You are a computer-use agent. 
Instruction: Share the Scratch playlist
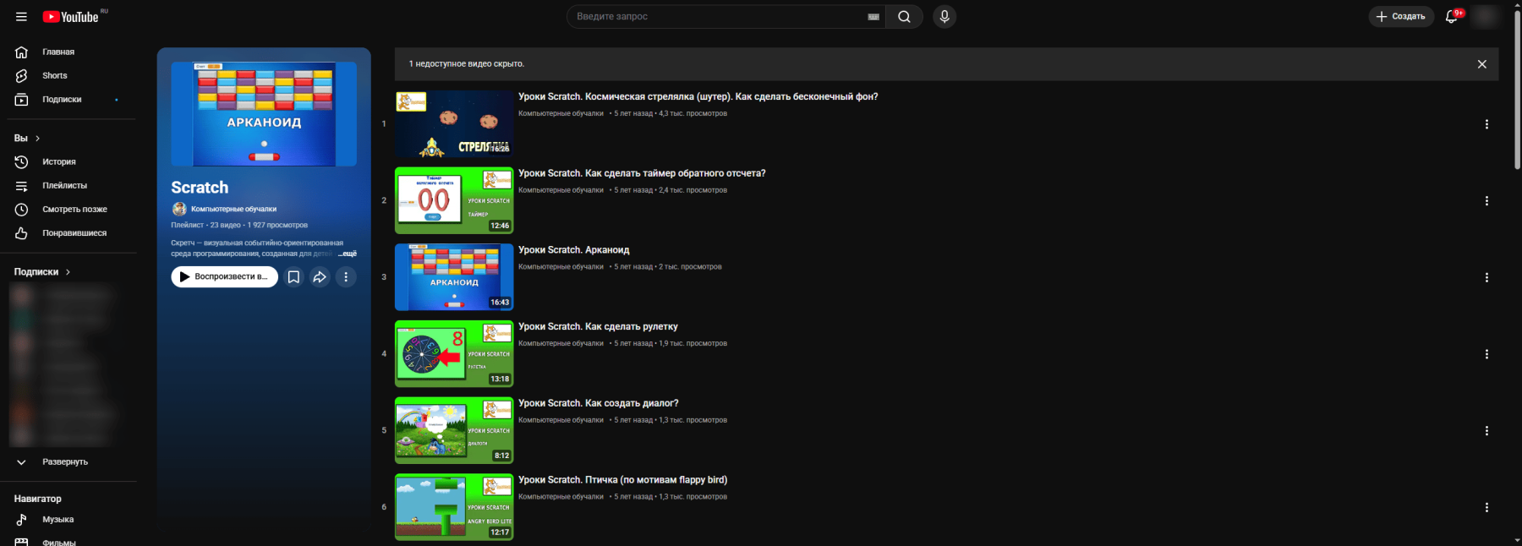(x=320, y=277)
